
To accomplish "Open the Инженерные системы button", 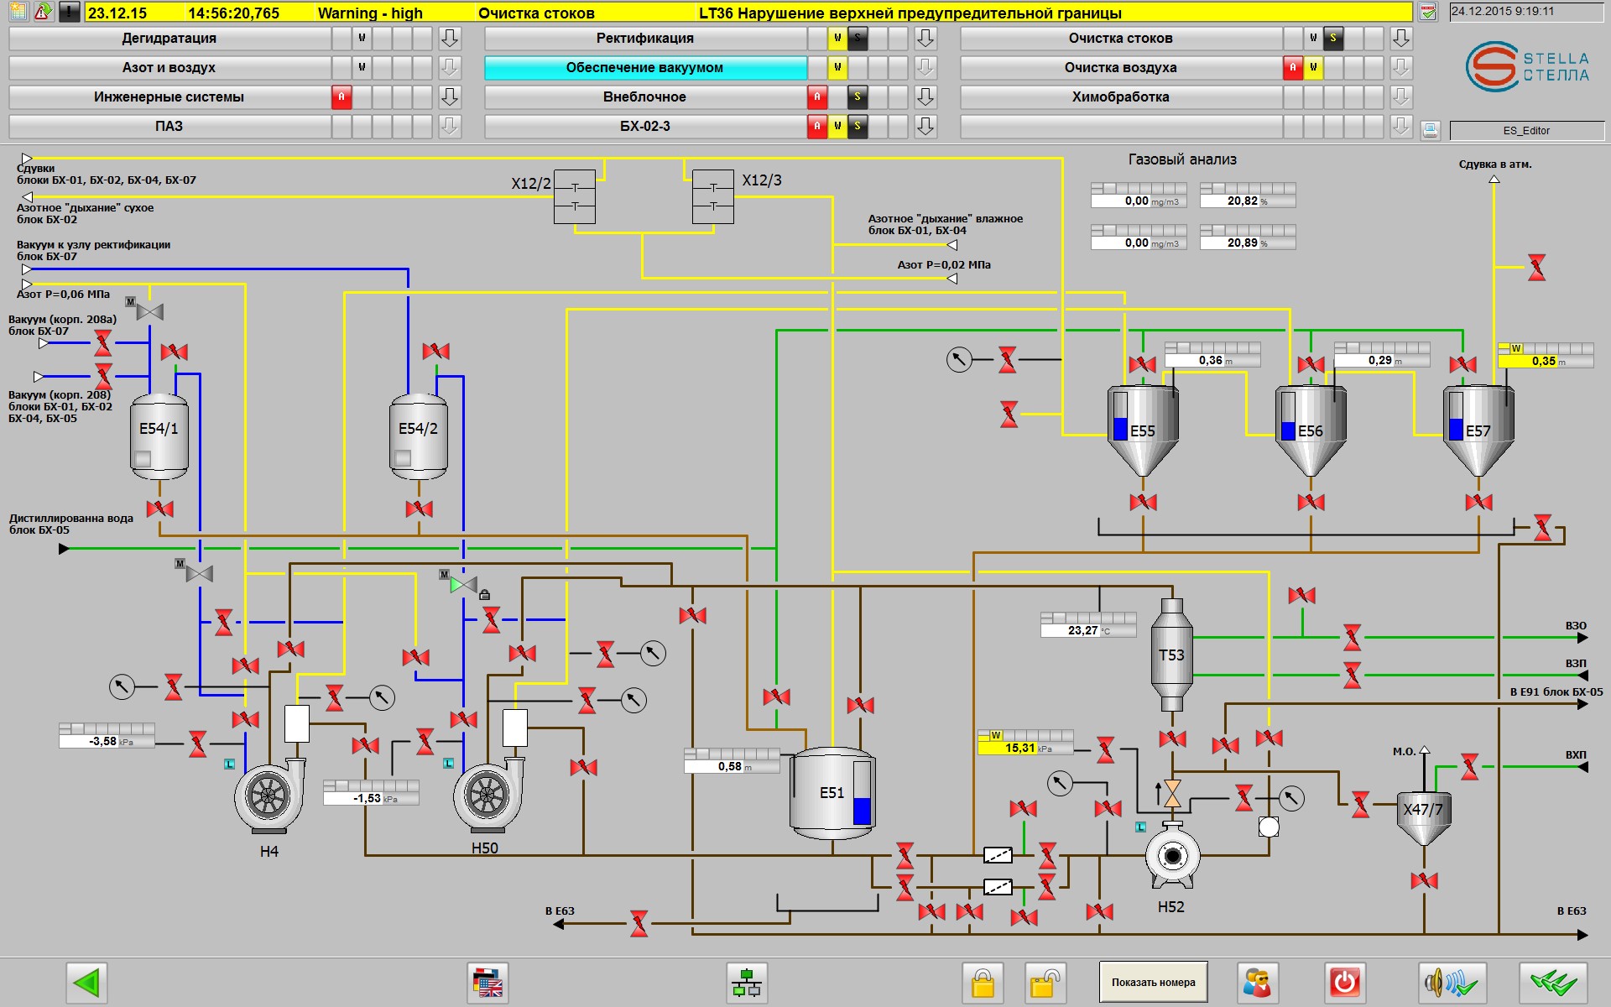I will (169, 97).
